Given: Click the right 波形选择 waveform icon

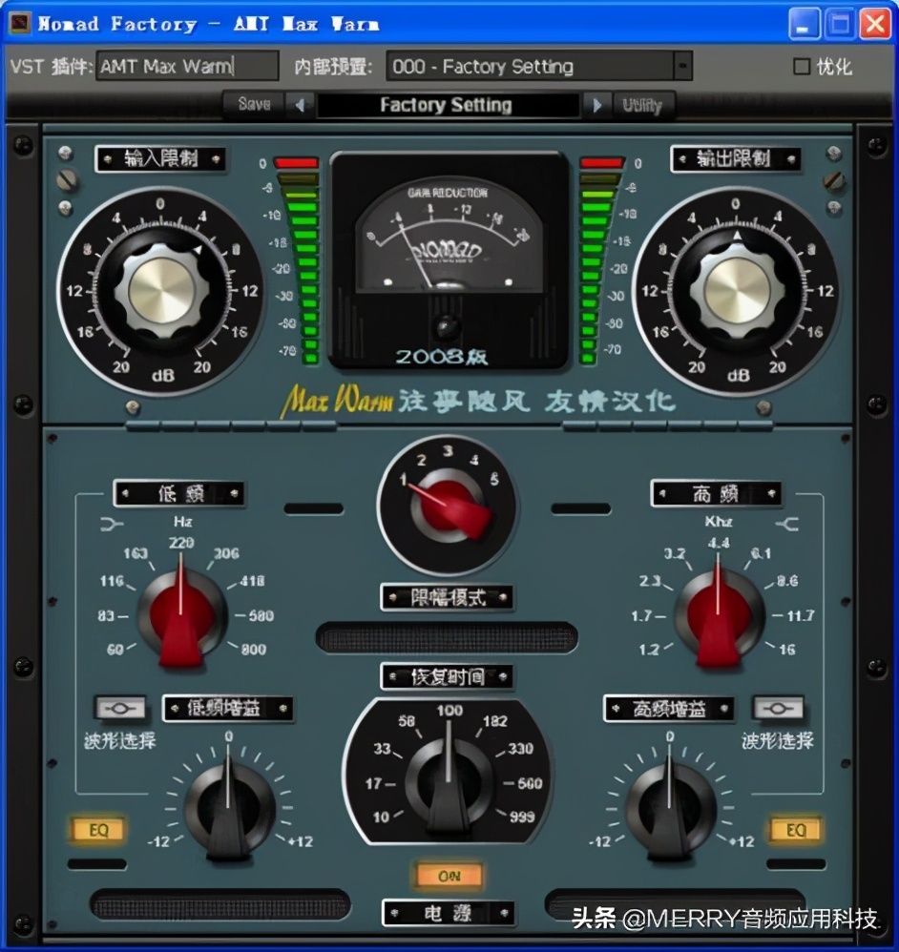Looking at the screenshot, I should pos(781,708).
